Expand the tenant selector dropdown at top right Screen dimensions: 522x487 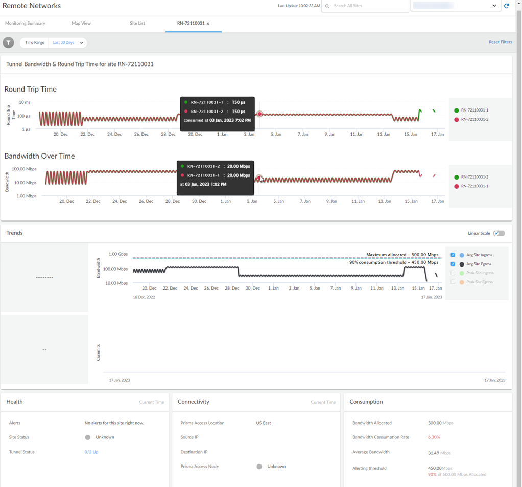[494, 6]
